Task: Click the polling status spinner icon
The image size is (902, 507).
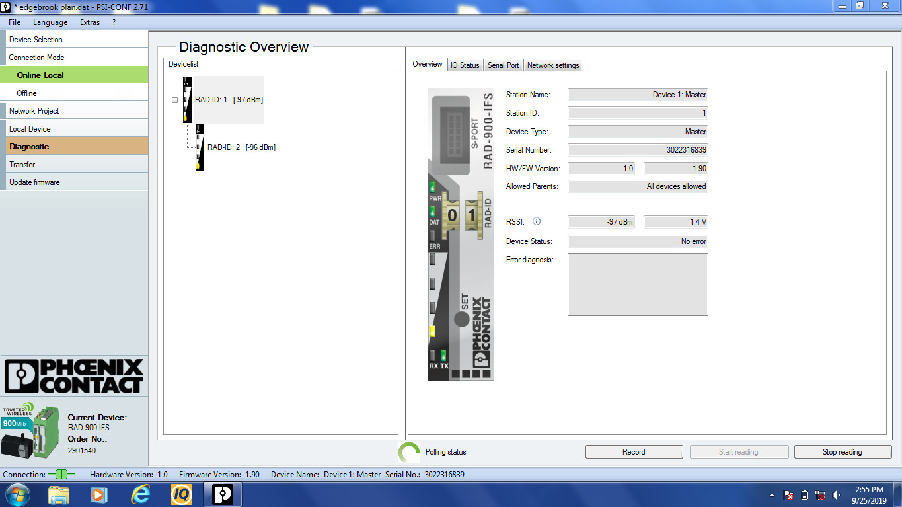Action: tap(409, 452)
